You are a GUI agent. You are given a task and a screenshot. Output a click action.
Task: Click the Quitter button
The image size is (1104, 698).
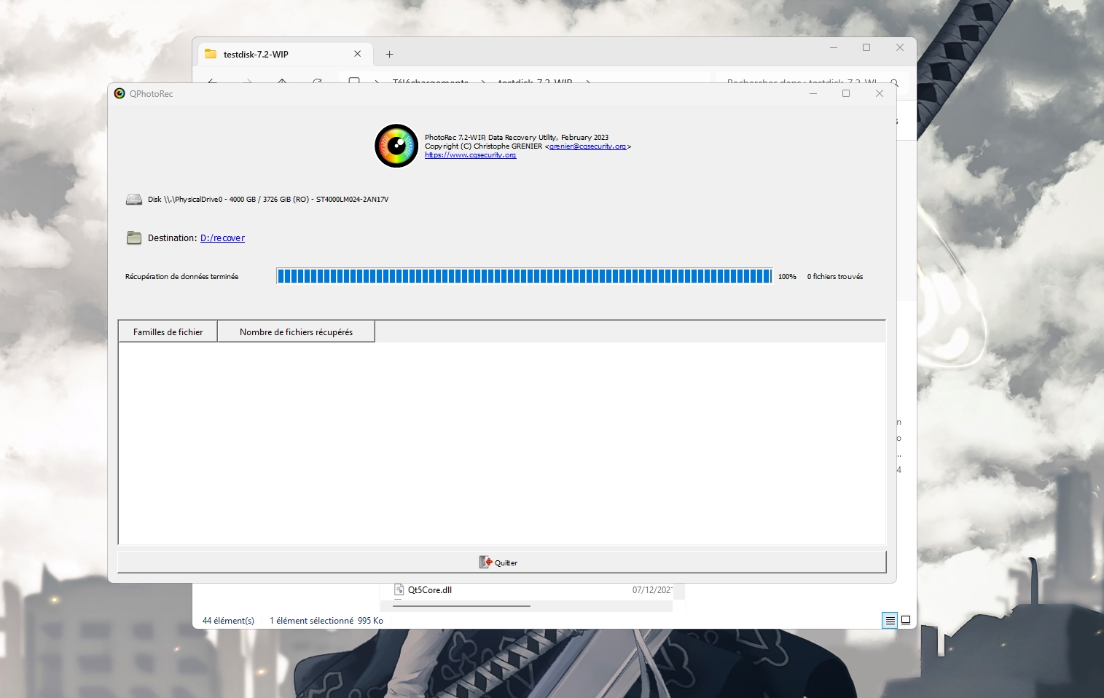click(x=501, y=562)
